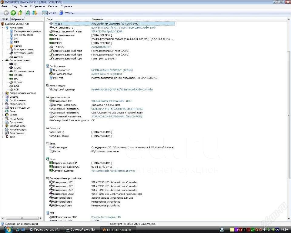The image size is (291, 233).
Task: Select Суммарная информация in the tree
Action: [28, 31]
